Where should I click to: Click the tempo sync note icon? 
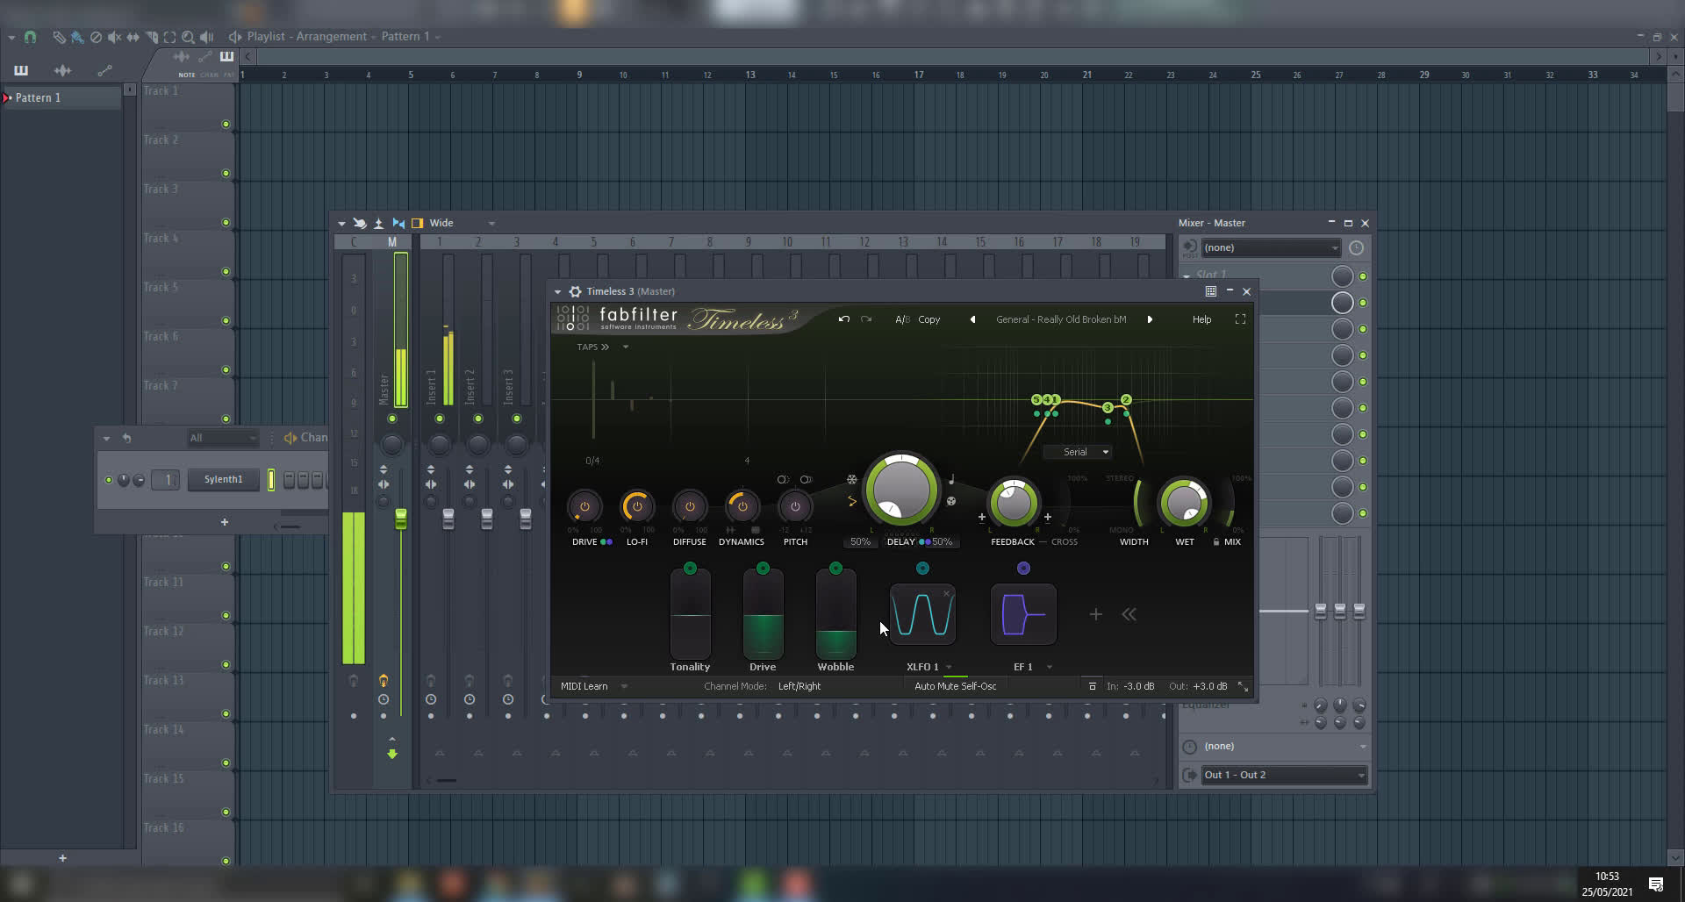click(x=951, y=479)
